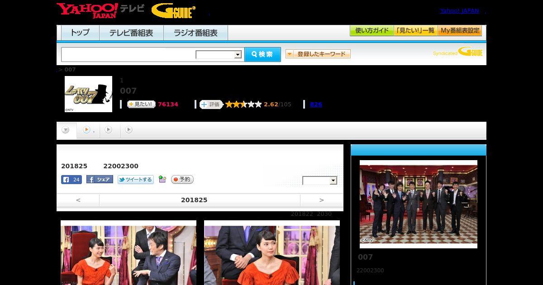Switch to the ラジオ番組表 tab
The width and height of the screenshot is (543, 285).
tap(195, 33)
